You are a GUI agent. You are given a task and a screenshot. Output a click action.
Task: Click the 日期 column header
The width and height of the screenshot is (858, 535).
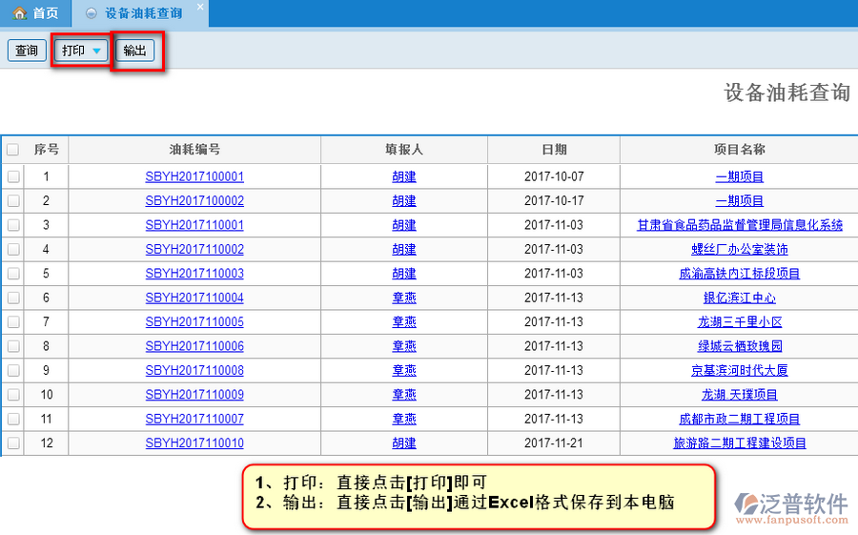coord(554,150)
